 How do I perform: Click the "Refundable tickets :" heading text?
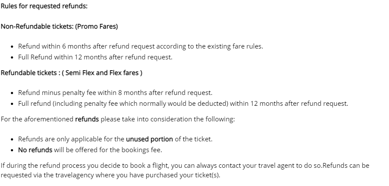[x=31, y=72]
